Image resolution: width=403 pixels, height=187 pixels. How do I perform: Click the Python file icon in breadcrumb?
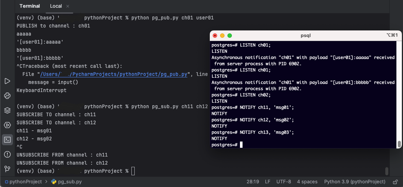54,181
